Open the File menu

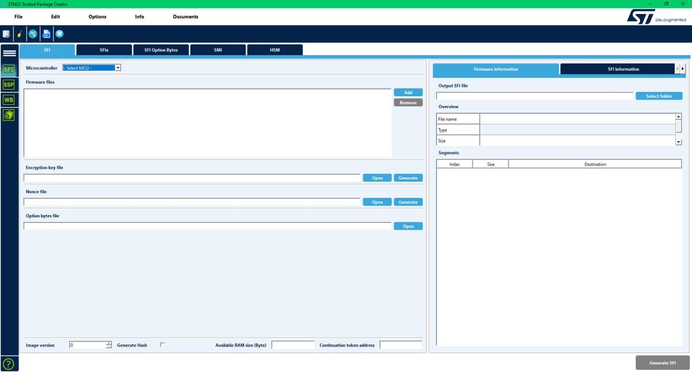18,17
